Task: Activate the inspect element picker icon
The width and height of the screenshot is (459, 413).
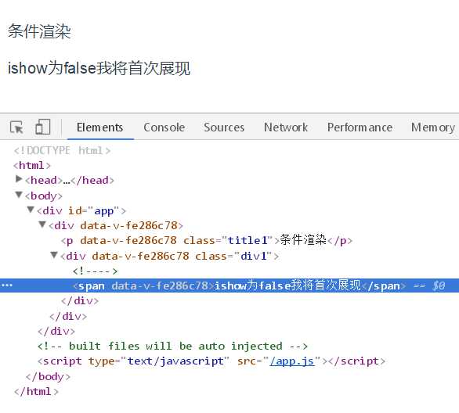Action: click(x=16, y=127)
